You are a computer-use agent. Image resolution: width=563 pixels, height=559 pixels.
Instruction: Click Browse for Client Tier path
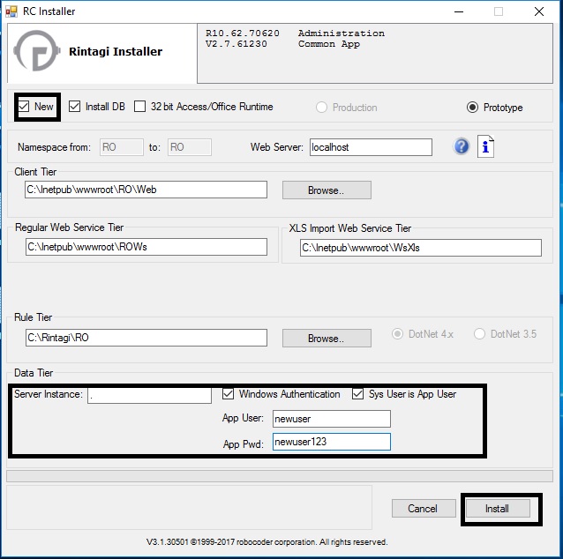[327, 190]
